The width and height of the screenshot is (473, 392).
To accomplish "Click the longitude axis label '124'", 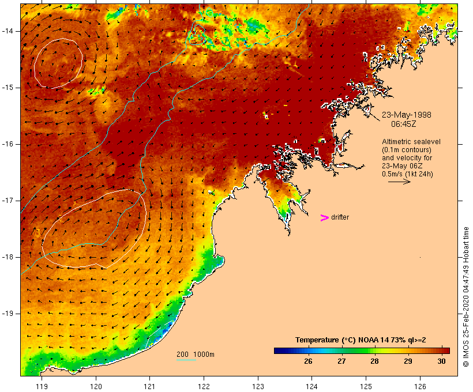I will pos(312,386).
